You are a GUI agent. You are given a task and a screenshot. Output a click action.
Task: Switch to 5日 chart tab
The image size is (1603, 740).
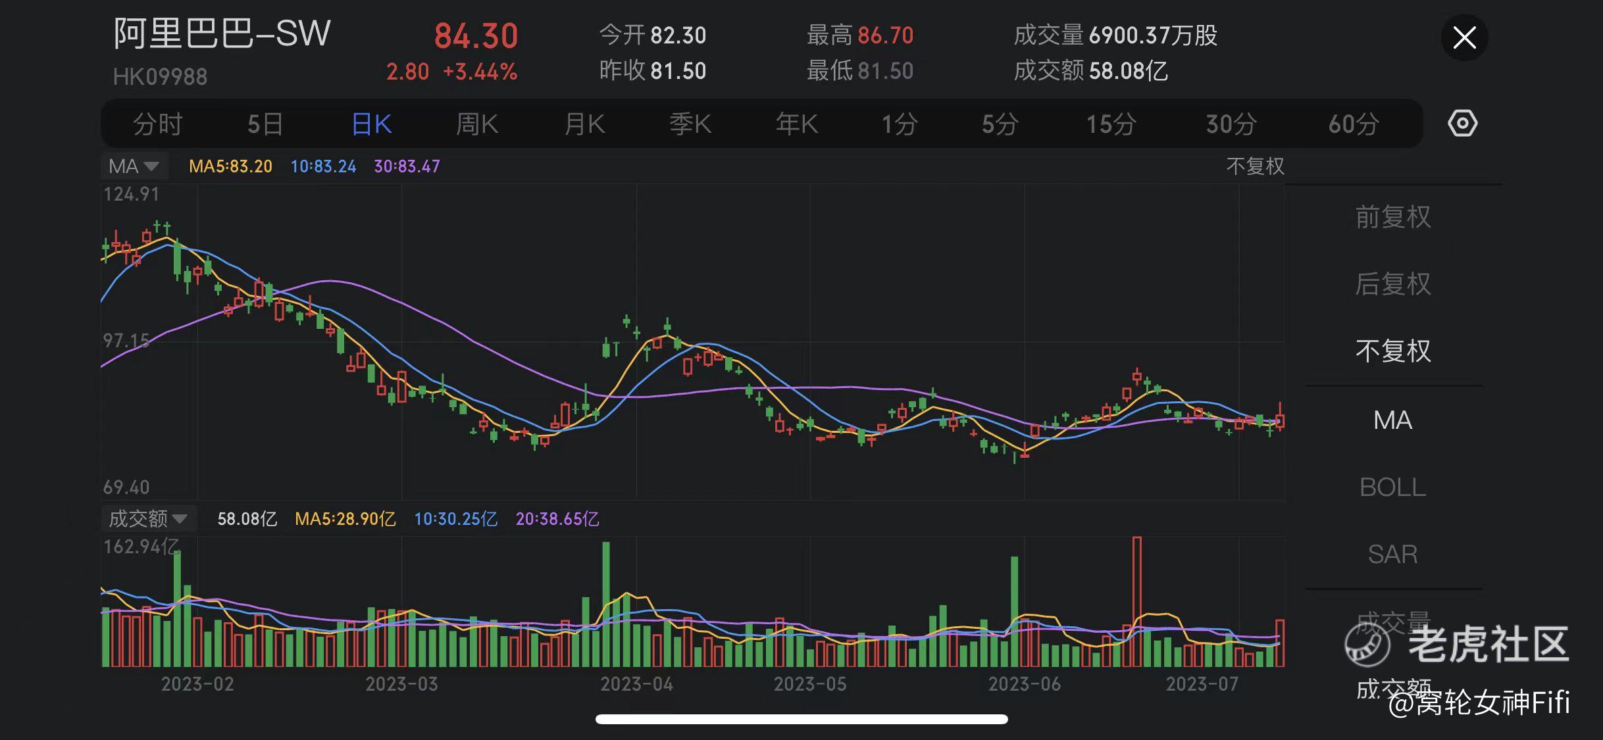click(x=265, y=124)
